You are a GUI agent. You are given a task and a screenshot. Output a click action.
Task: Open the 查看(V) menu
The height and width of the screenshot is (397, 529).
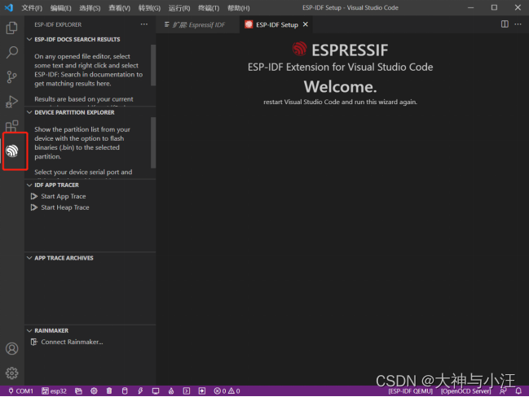coord(120,8)
